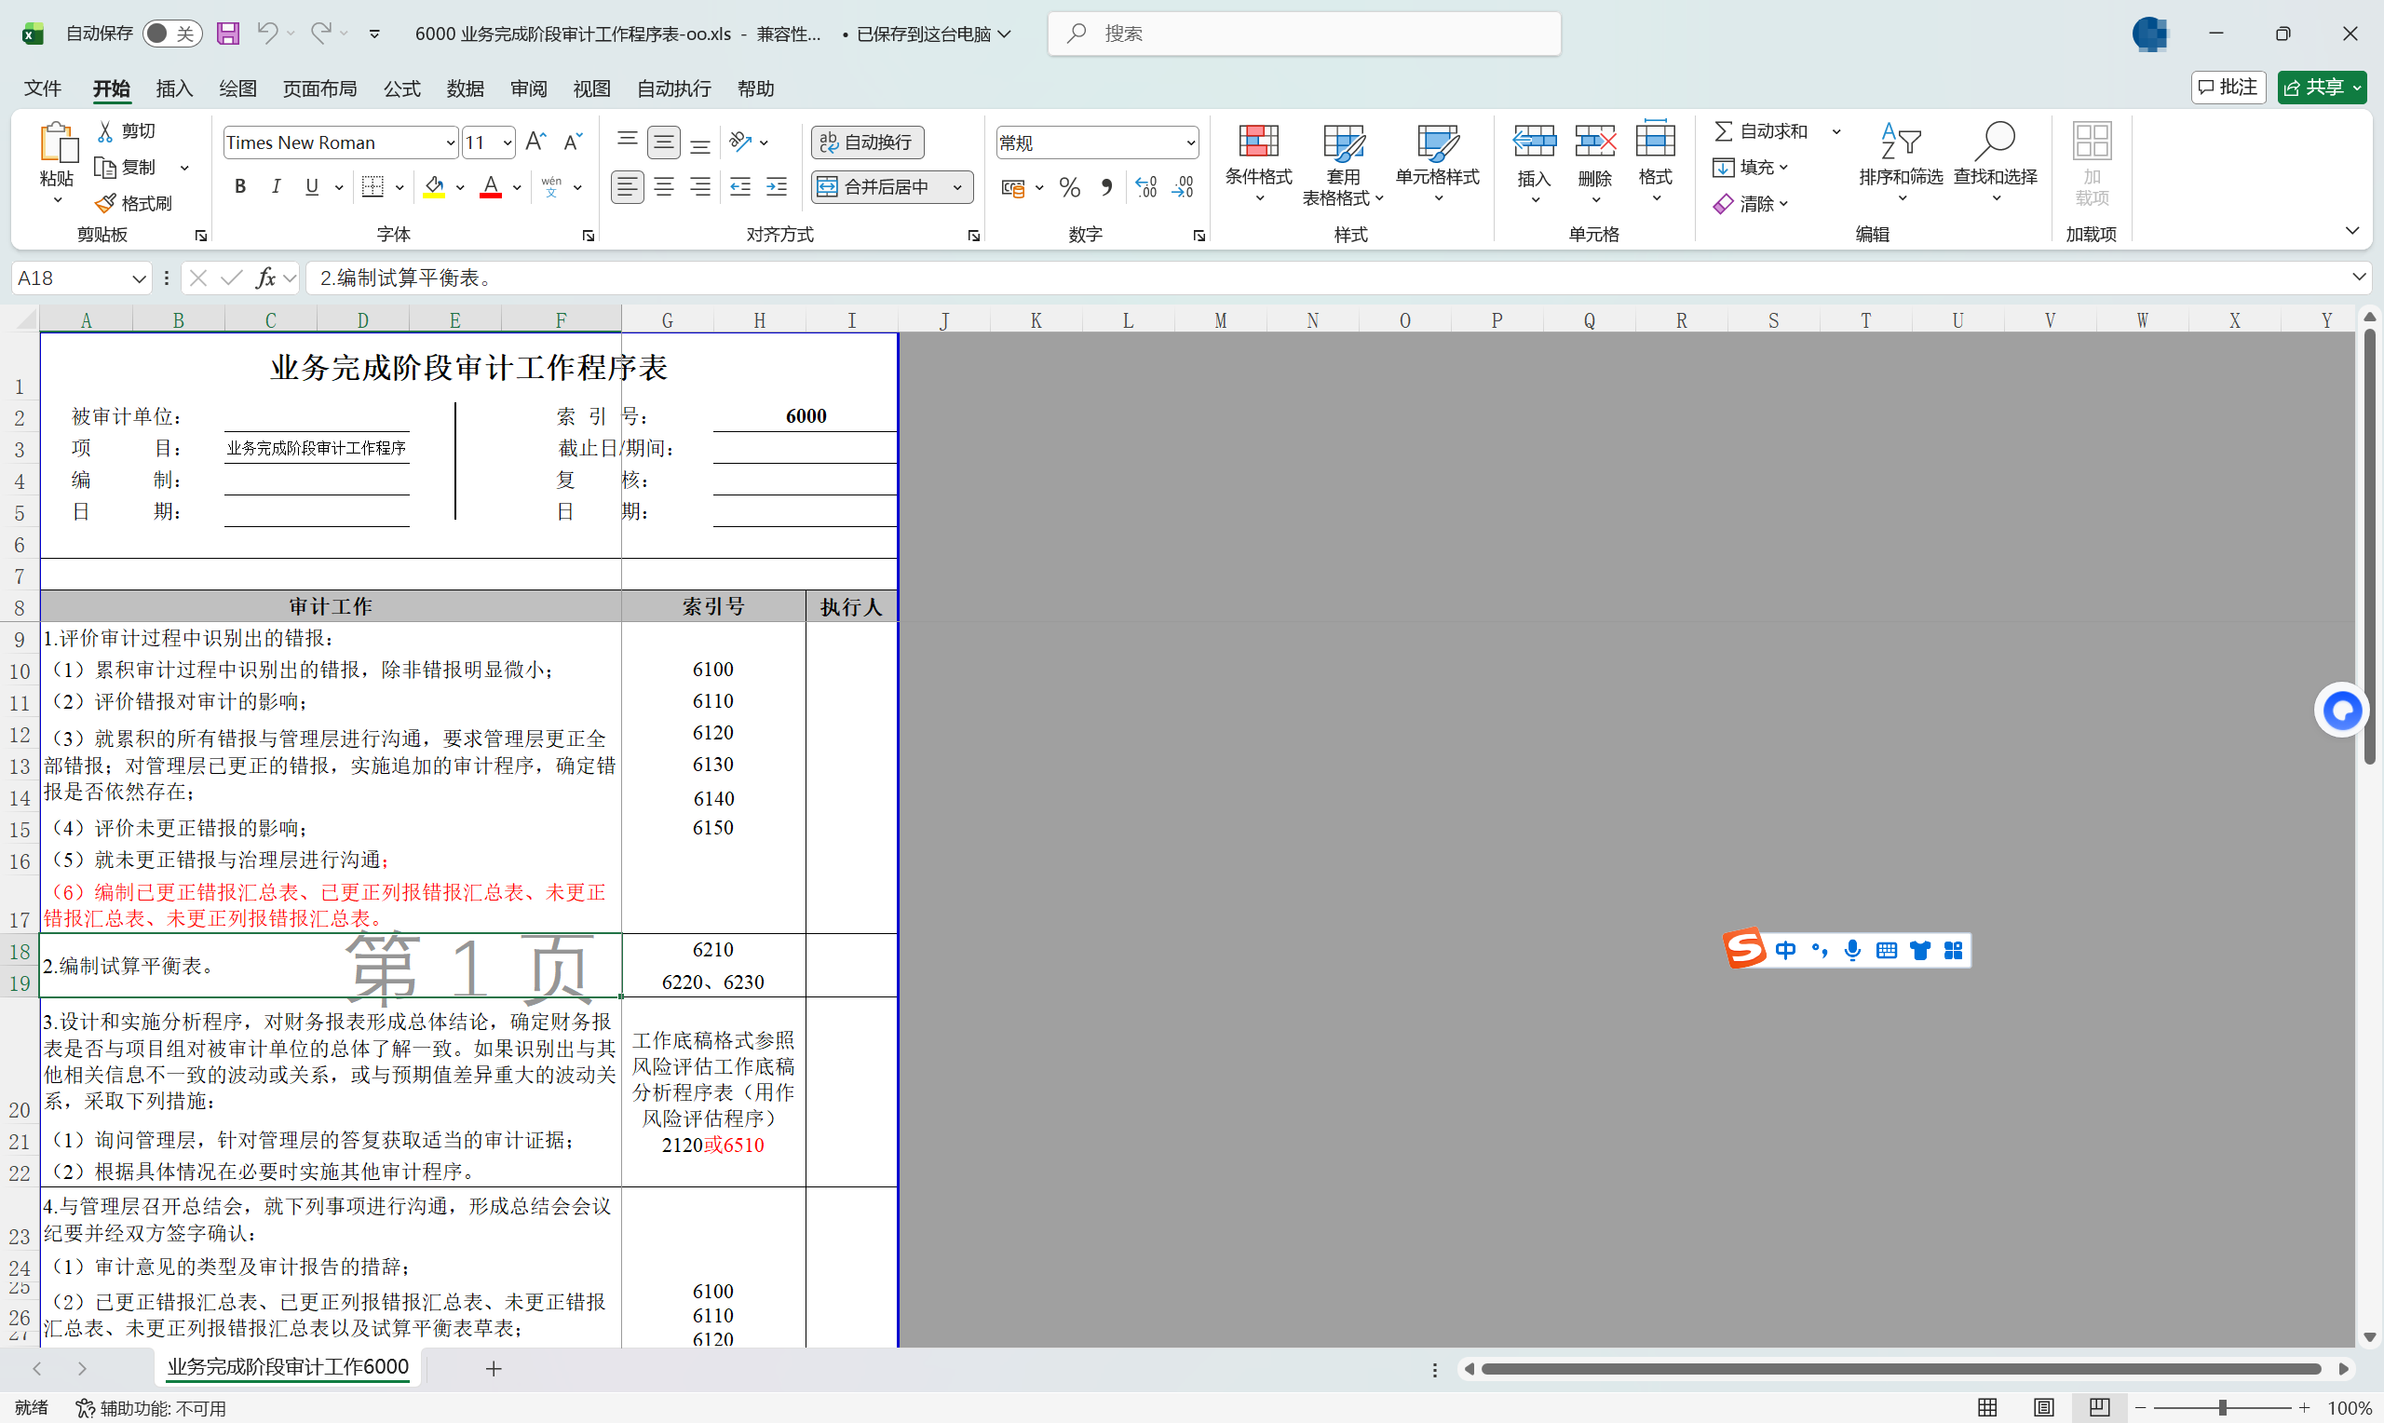Toggle the AutoSave switch

(171, 34)
